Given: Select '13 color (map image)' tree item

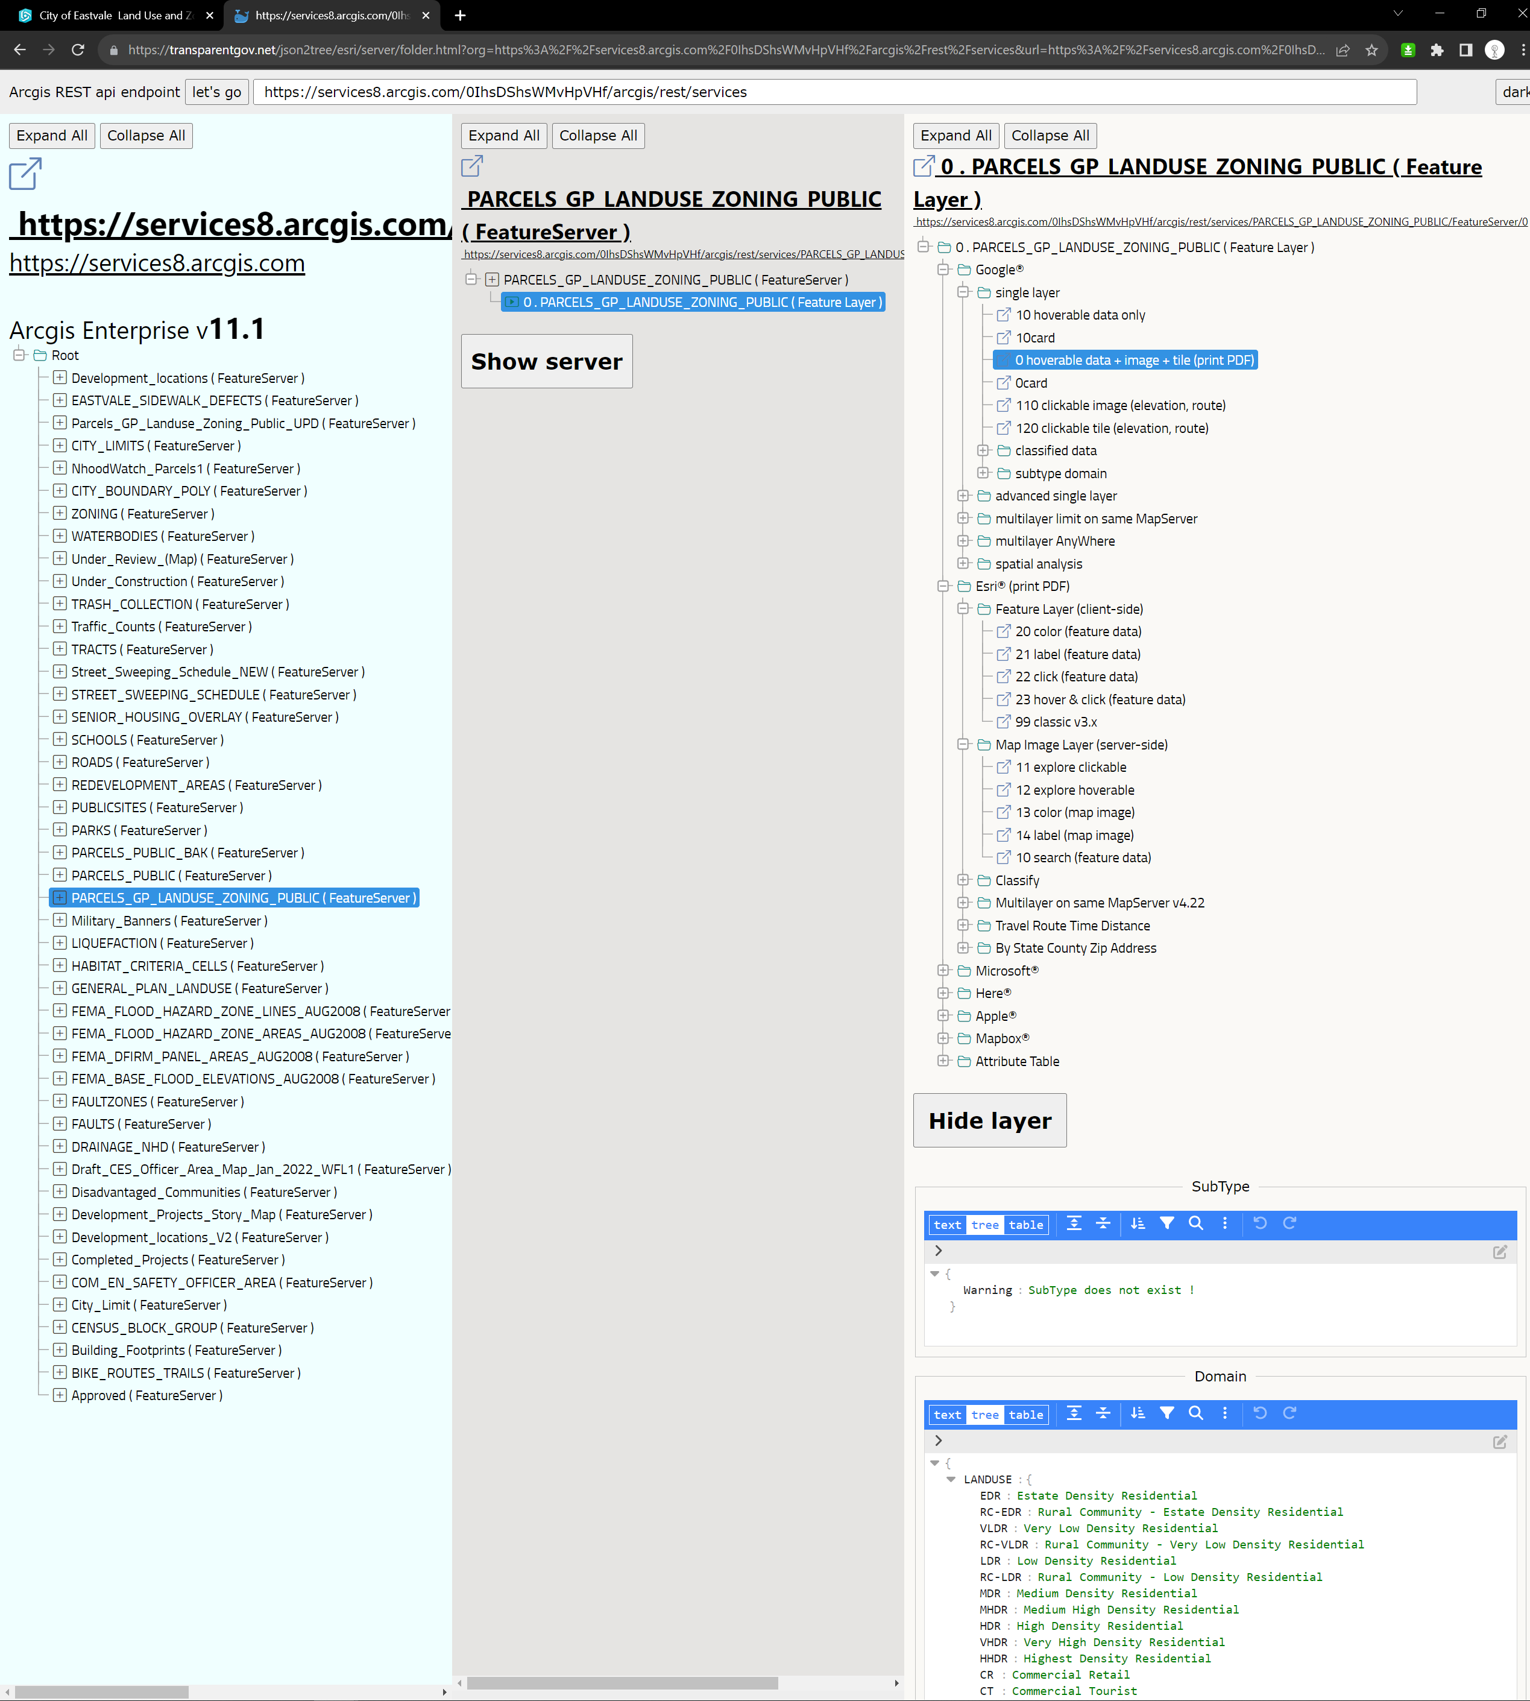Looking at the screenshot, I should pos(1075,812).
